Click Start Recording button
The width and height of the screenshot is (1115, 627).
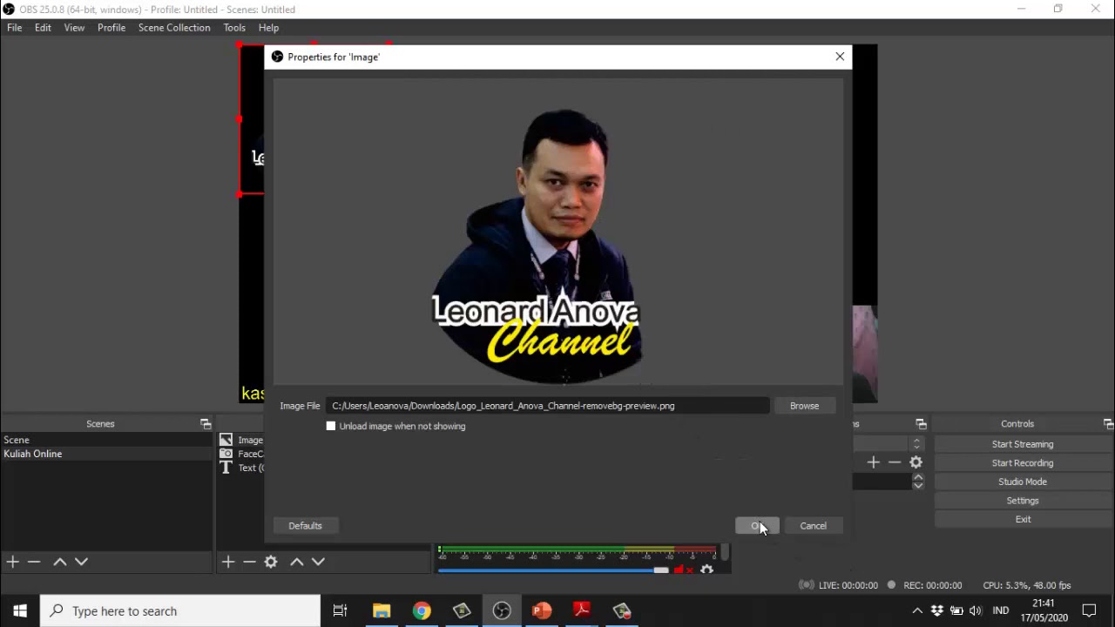(x=1023, y=463)
